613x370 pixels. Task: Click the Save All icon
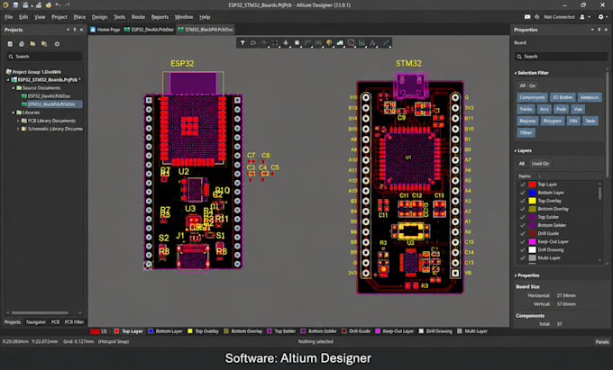tap(26, 5)
